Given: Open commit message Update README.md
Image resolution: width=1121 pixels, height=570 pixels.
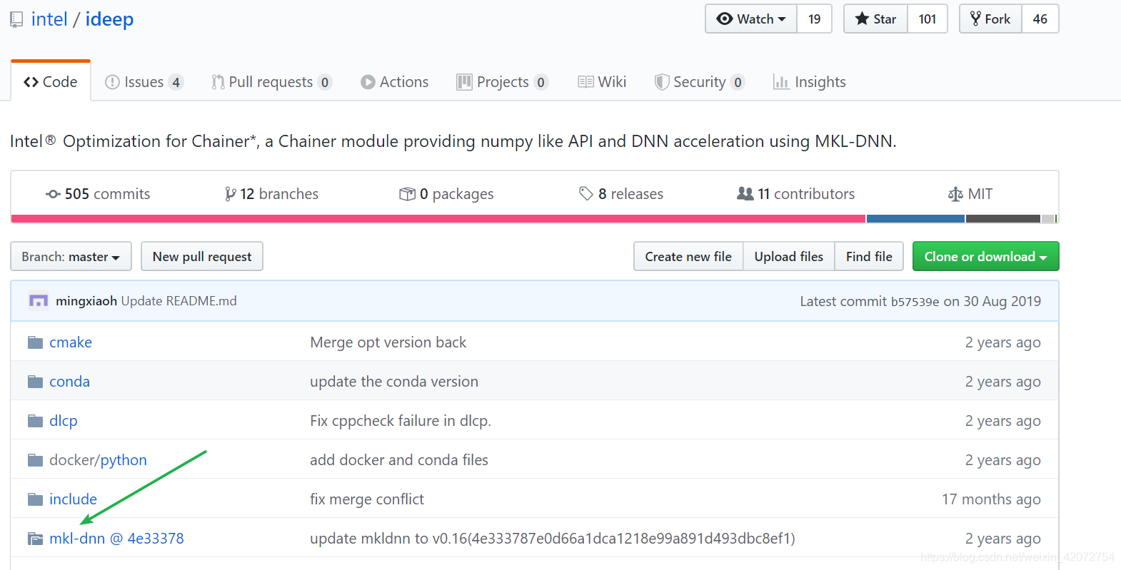Looking at the screenshot, I should click(179, 301).
